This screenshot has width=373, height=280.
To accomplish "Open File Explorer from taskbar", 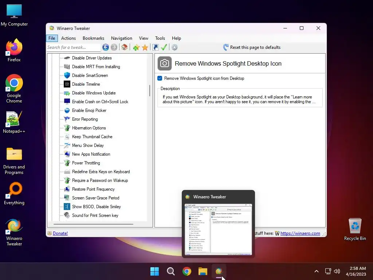I will (203, 271).
